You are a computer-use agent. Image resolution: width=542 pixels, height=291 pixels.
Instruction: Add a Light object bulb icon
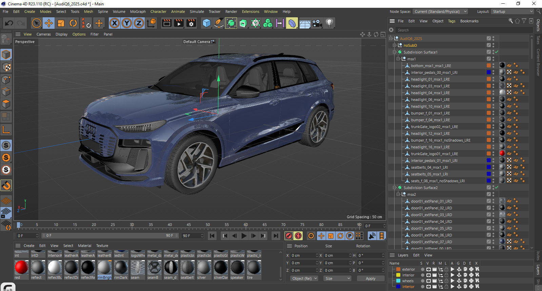329,23
